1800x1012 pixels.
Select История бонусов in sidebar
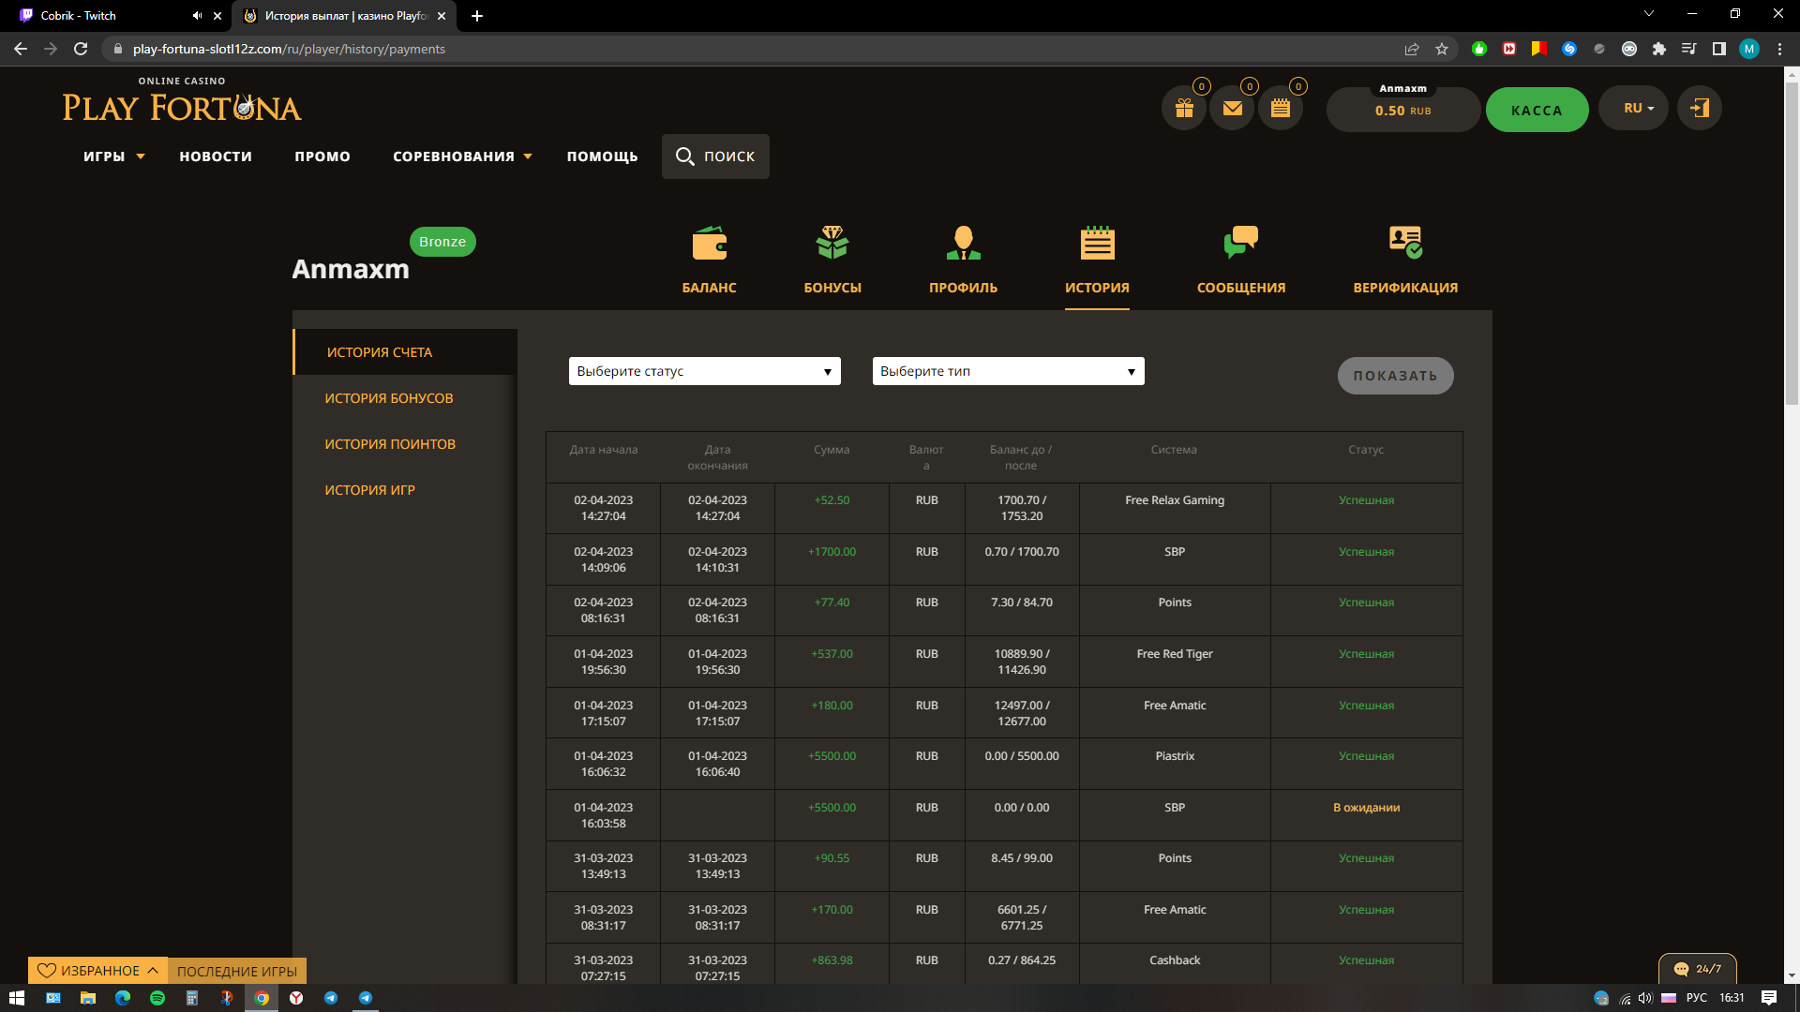click(x=388, y=398)
